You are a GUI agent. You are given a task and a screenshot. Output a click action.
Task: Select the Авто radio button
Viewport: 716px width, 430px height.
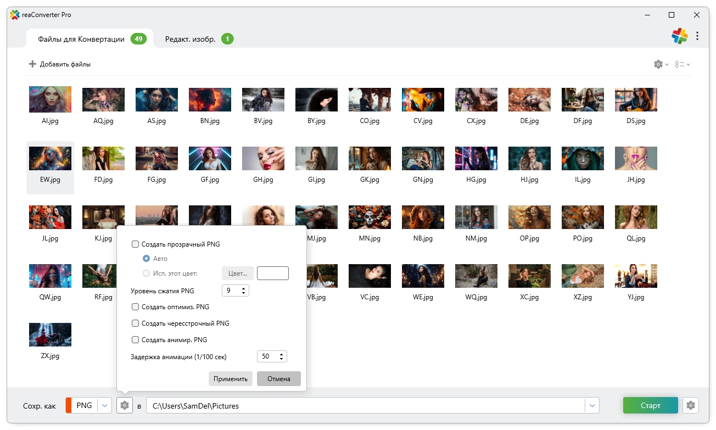coord(146,258)
